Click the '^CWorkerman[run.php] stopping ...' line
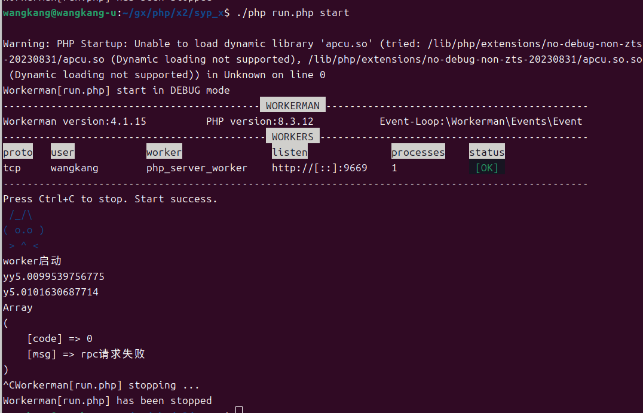The height and width of the screenshot is (413, 643). pos(101,385)
